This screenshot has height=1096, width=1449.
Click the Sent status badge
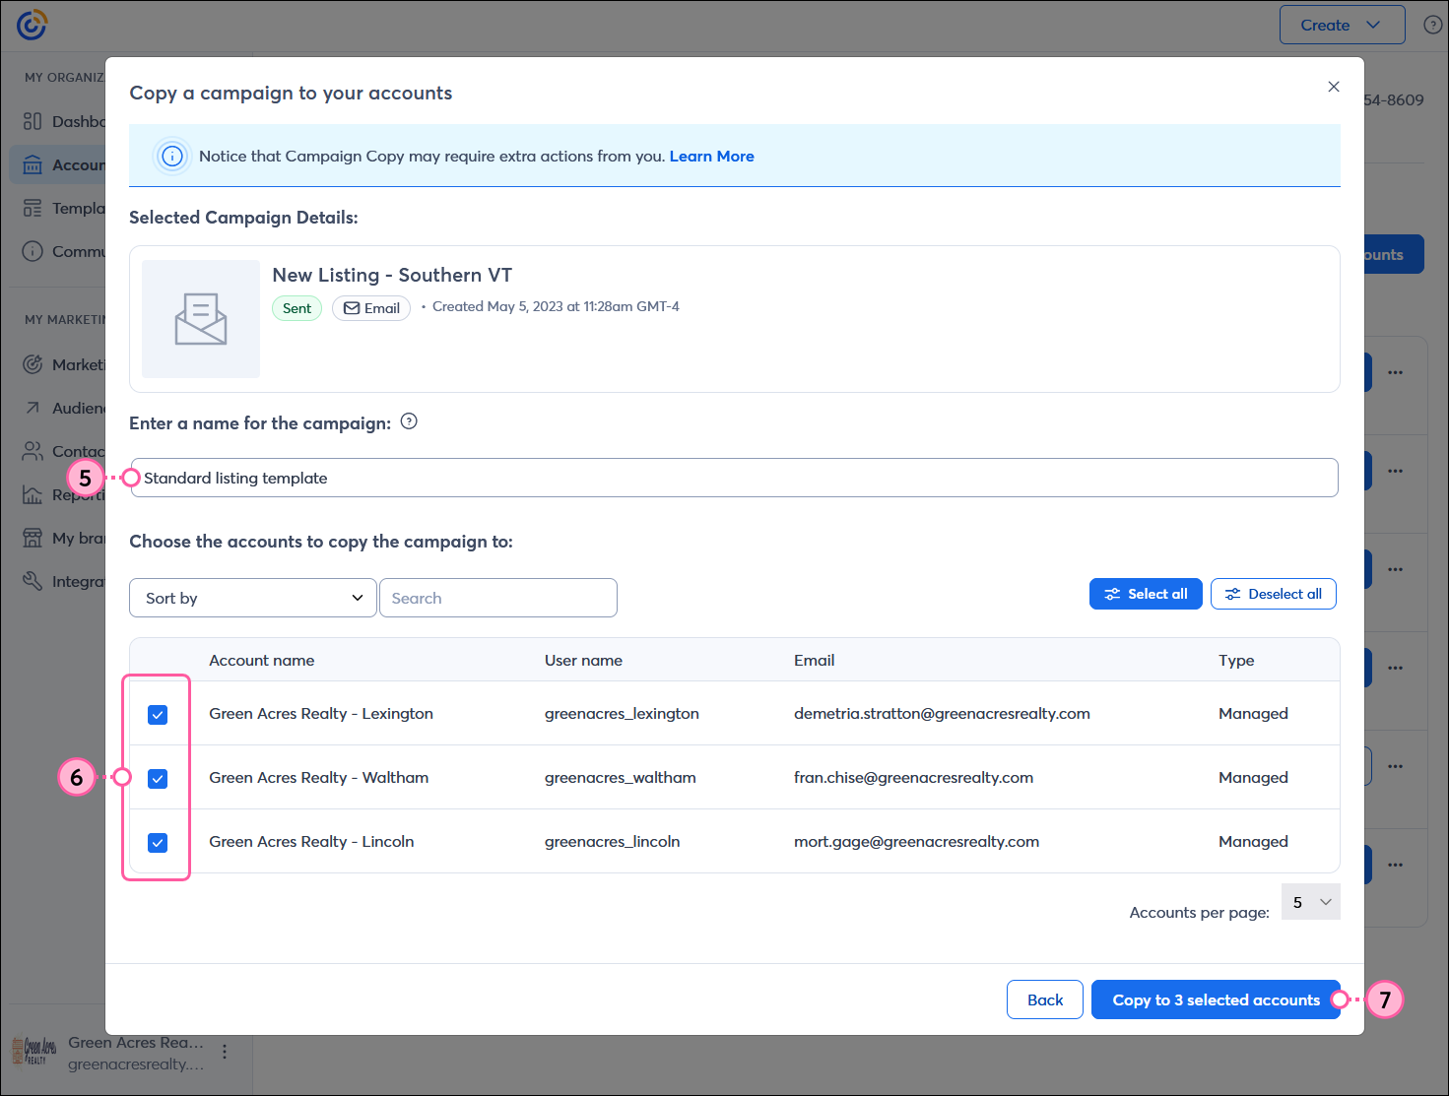(x=296, y=308)
